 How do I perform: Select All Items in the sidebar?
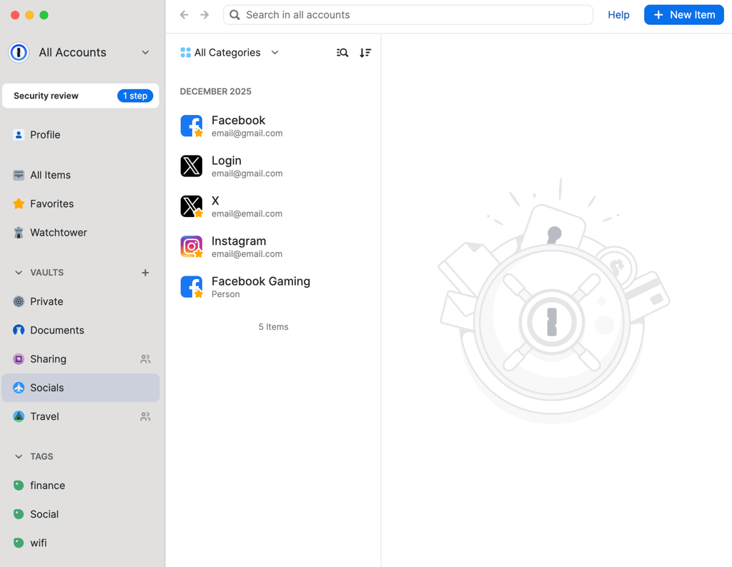tap(80, 175)
